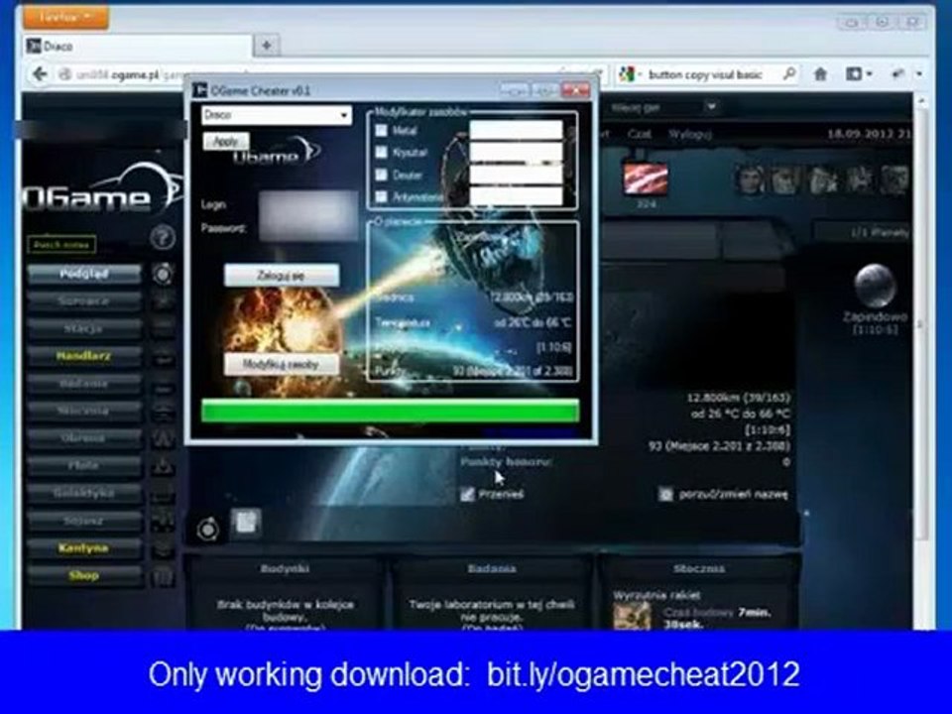The height and width of the screenshot is (714, 952).
Task: Click the Modyfikuj zasoby button
Action: [x=281, y=364]
